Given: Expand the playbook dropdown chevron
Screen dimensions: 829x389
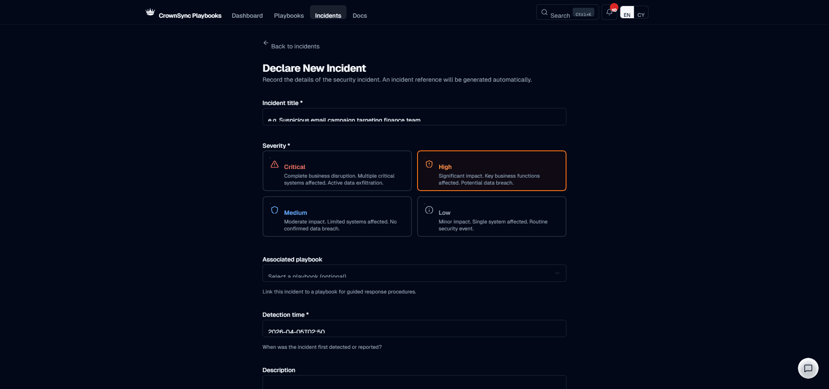Looking at the screenshot, I should point(557,273).
